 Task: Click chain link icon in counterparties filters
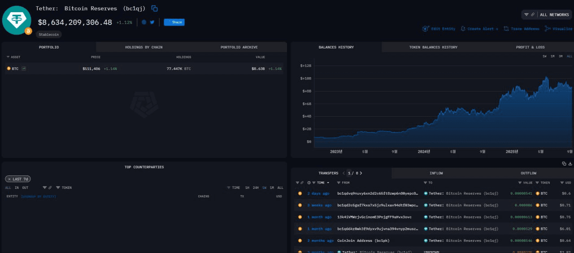[50, 188]
